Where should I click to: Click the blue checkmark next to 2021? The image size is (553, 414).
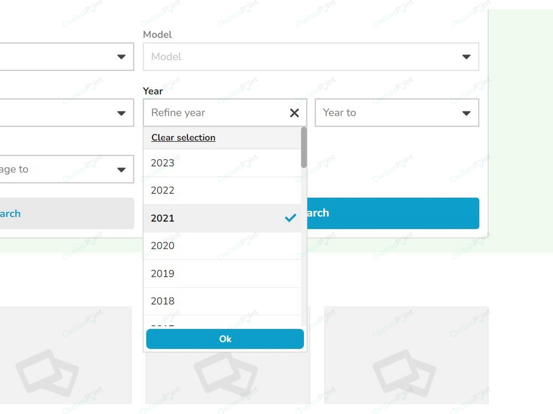point(290,218)
